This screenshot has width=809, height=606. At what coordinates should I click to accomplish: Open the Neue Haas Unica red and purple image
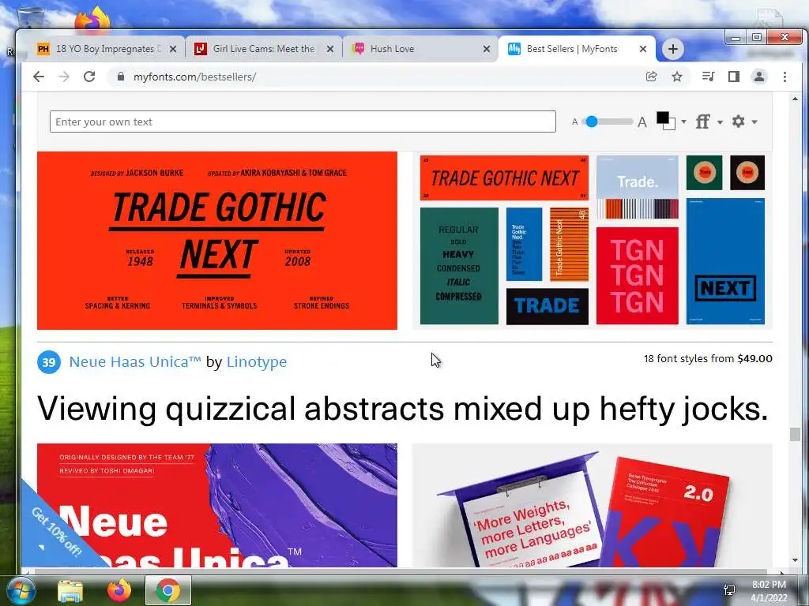pos(217,505)
